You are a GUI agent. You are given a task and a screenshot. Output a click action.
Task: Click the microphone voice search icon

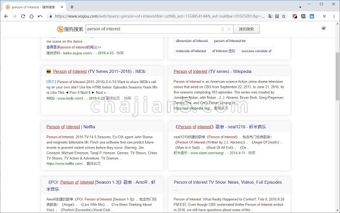pyautogui.click(x=223, y=29)
